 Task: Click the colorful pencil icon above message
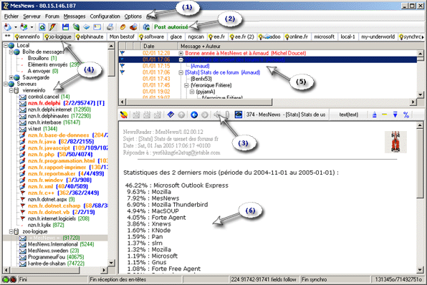124,115
